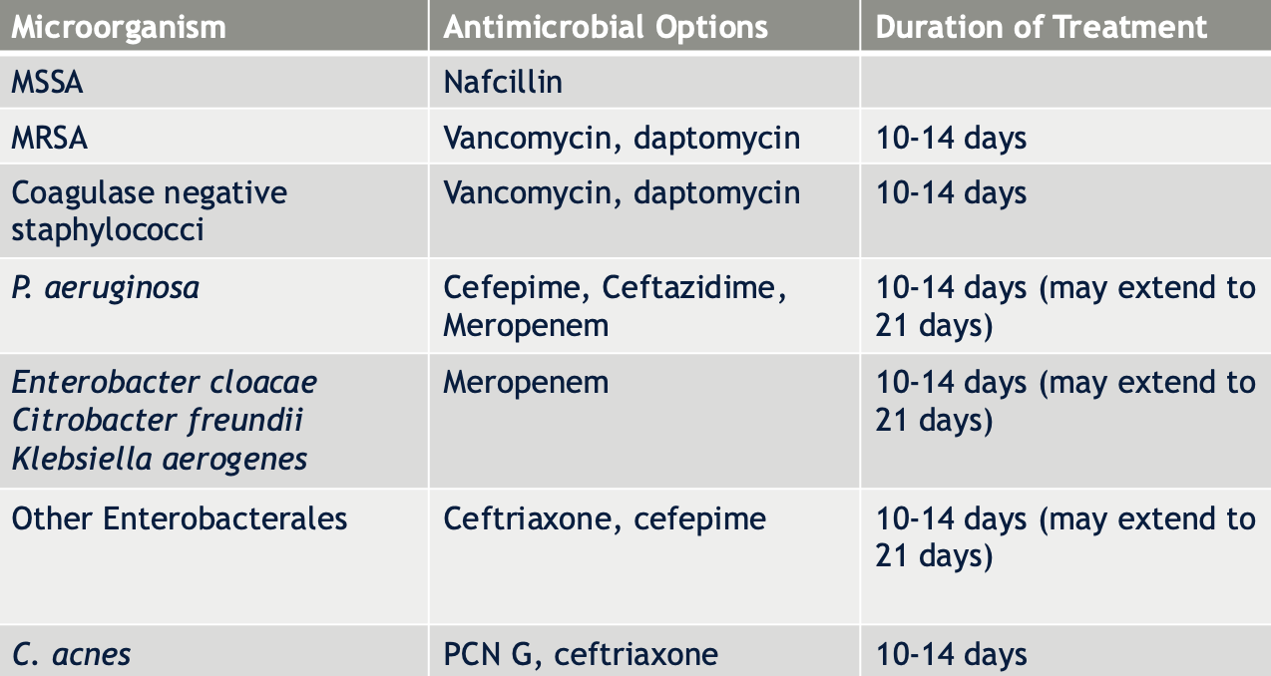Select the Other Enterobacterales cell
This screenshot has height=676, width=1271.
pos(214,556)
